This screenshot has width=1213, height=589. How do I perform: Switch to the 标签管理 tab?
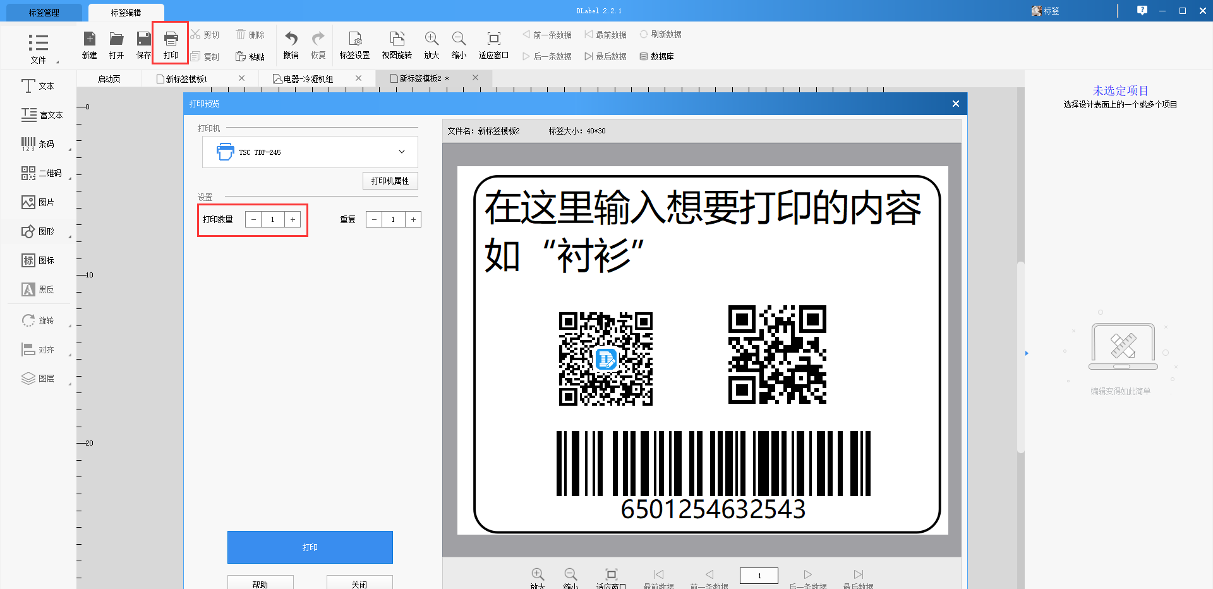point(44,13)
